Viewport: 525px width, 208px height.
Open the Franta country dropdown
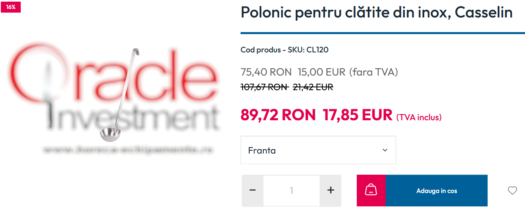tap(318, 150)
